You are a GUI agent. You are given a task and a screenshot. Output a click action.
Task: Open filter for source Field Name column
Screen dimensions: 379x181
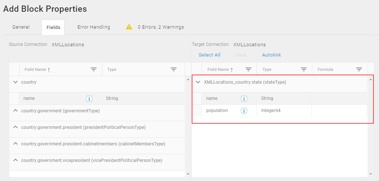click(94, 69)
